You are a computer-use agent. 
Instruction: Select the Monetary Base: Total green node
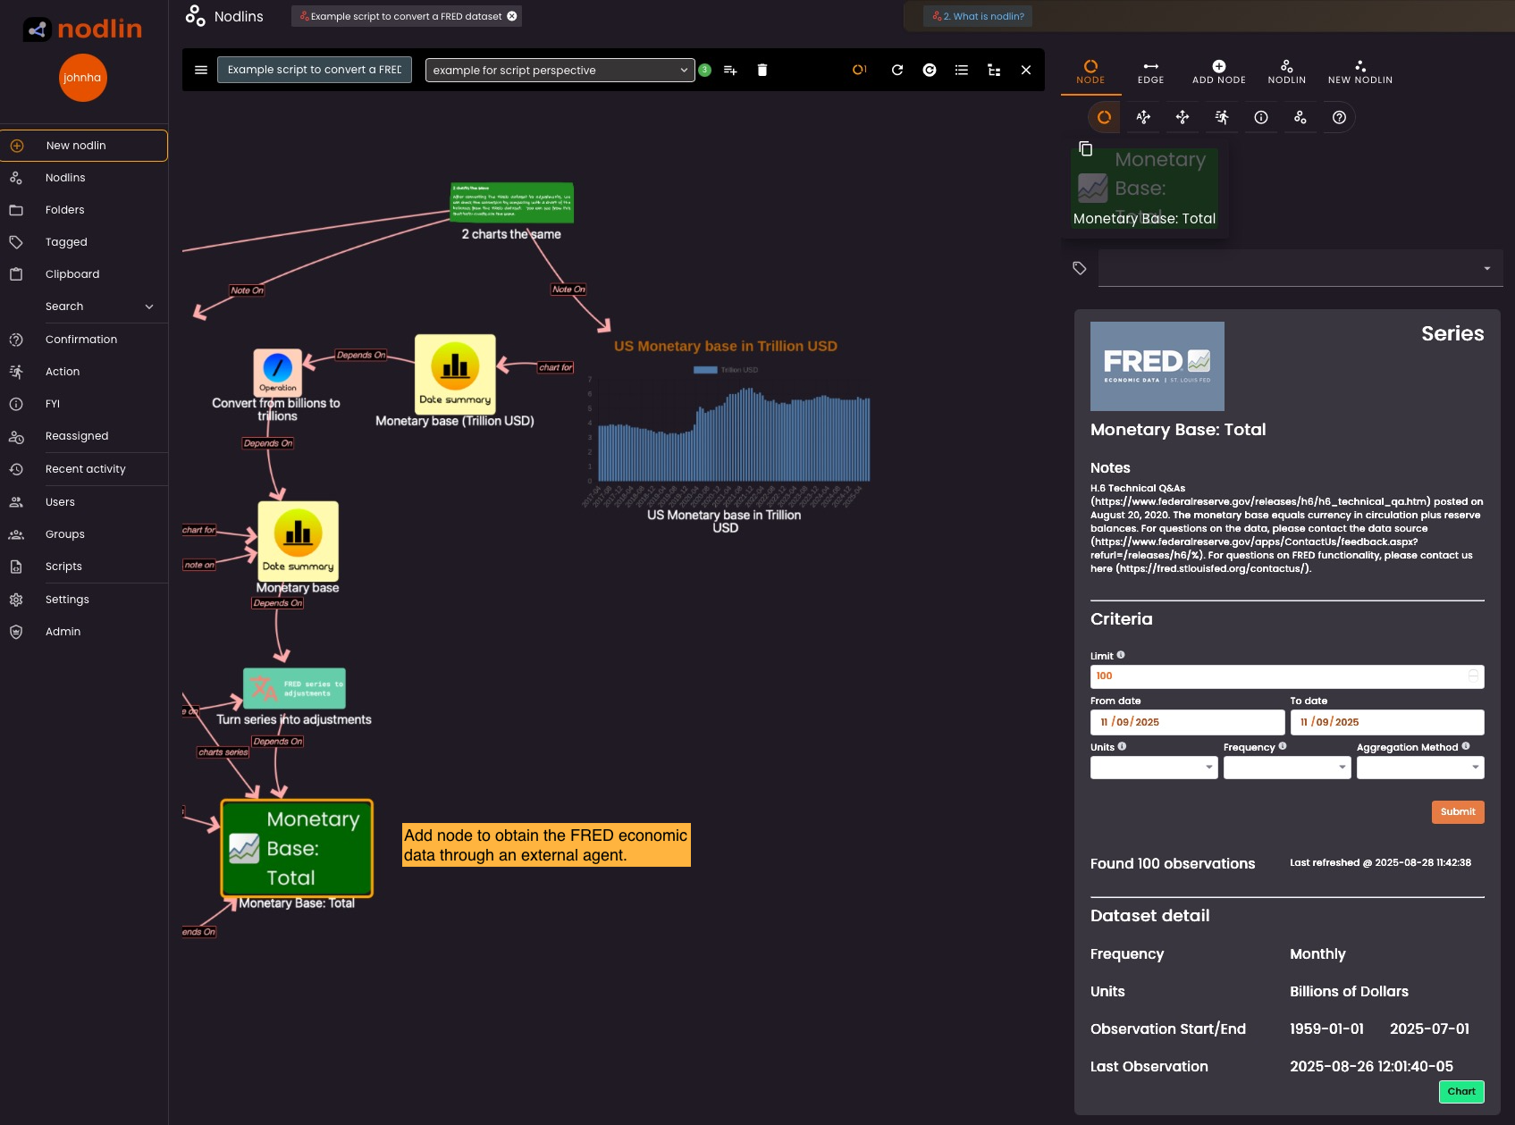click(x=297, y=848)
